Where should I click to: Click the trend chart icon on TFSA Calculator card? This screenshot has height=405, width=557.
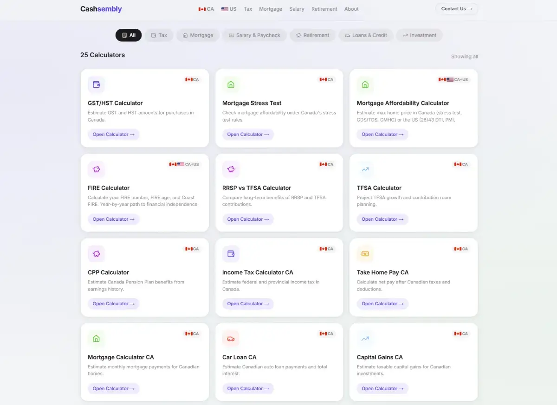click(365, 169)
